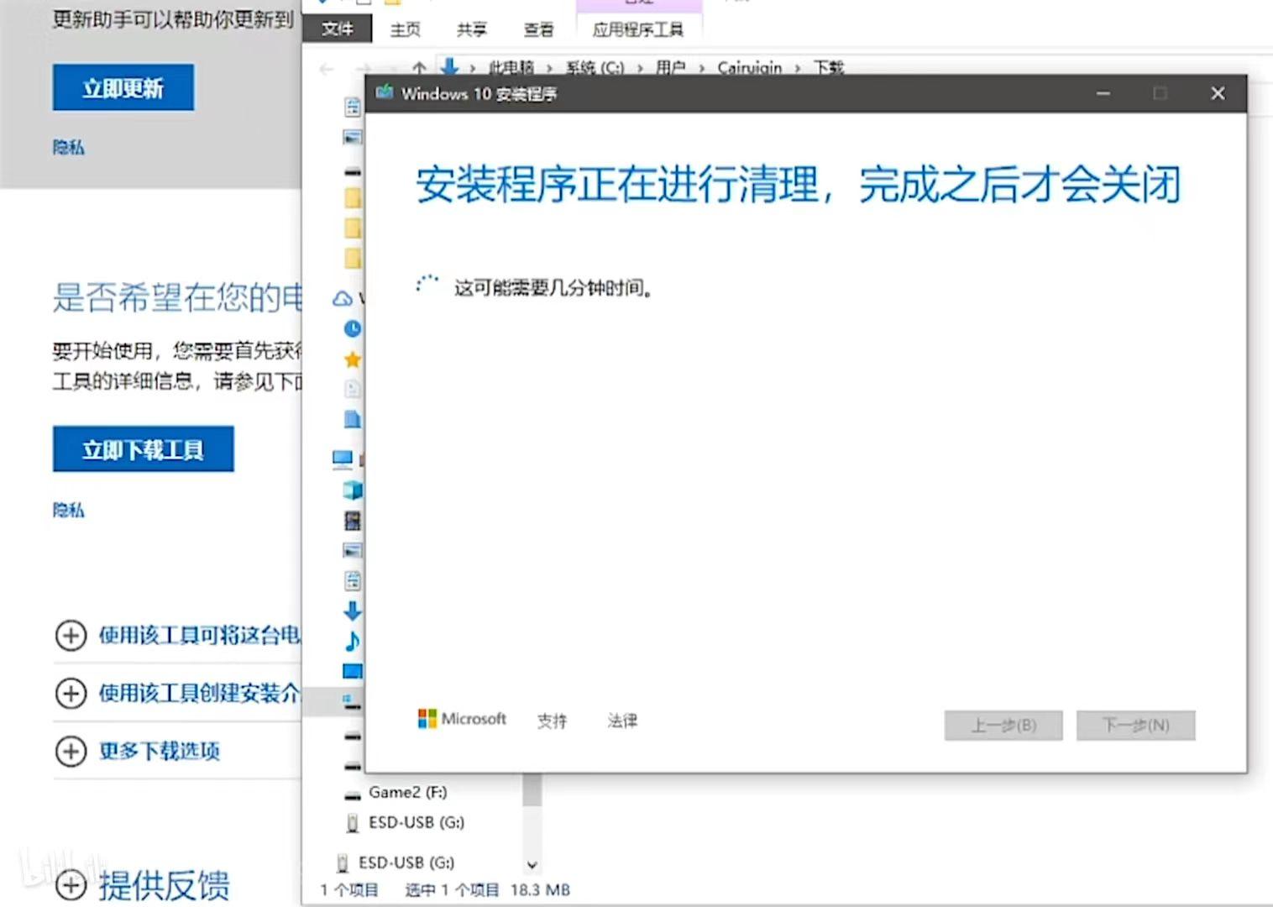Expand the chevron after 用户 in breadcrumb
1273x907 pixels.
[x=702, y=68]
